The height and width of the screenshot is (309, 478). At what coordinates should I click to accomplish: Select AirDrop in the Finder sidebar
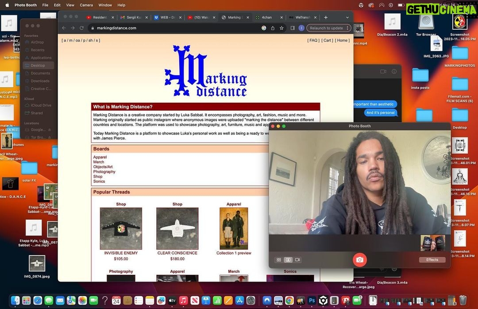pos(37,42)
